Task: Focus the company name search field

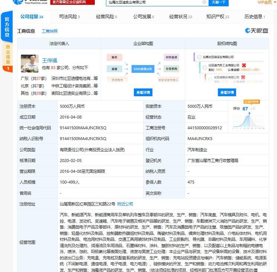Action: tap(155, 2)
